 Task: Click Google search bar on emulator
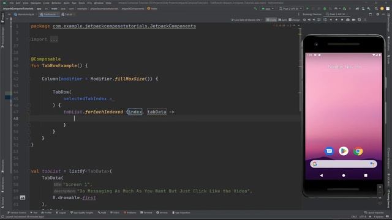click(344, 164)
